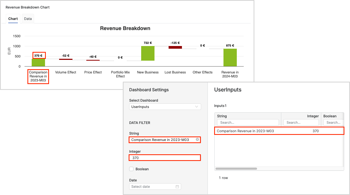Click the green New Business bar
350x195 pixels.
tap(148, 53)
